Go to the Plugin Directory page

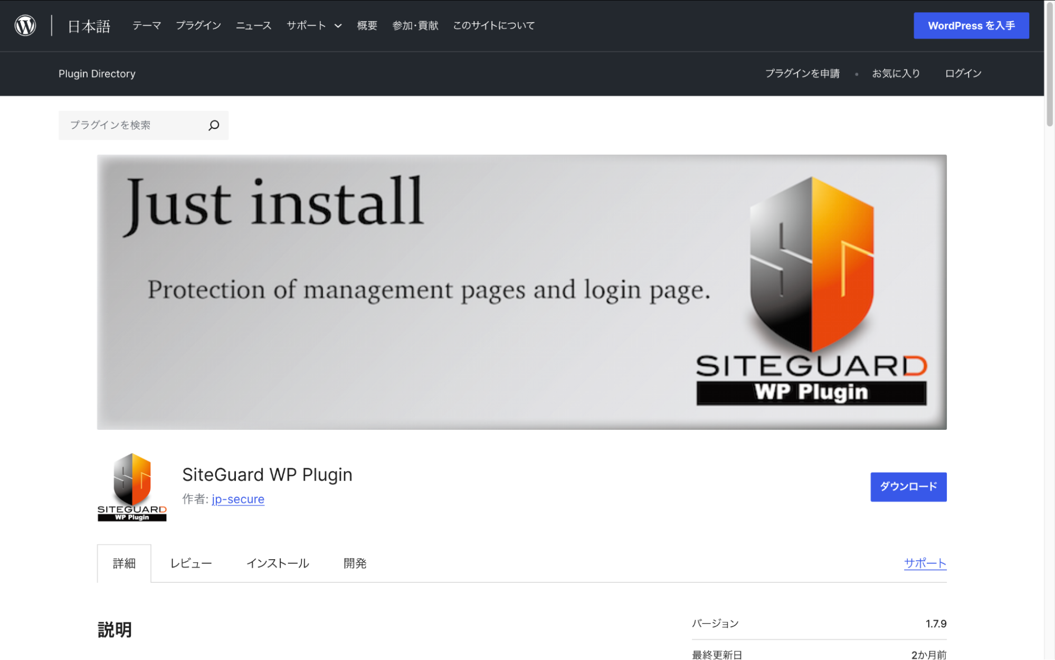coord(97,73)
